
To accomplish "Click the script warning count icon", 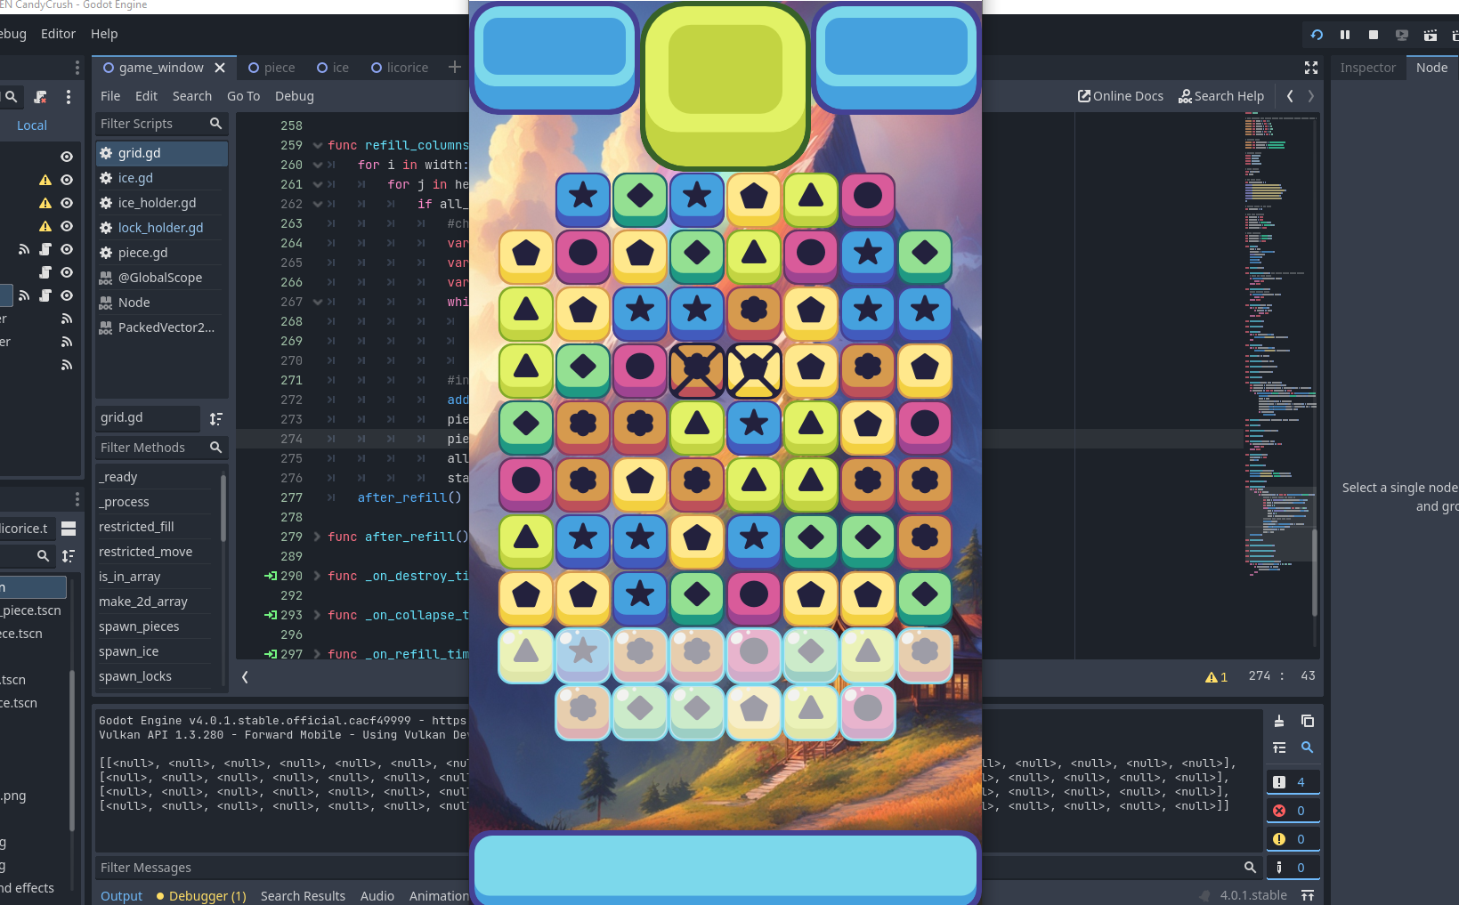I will click(1216, 677).
